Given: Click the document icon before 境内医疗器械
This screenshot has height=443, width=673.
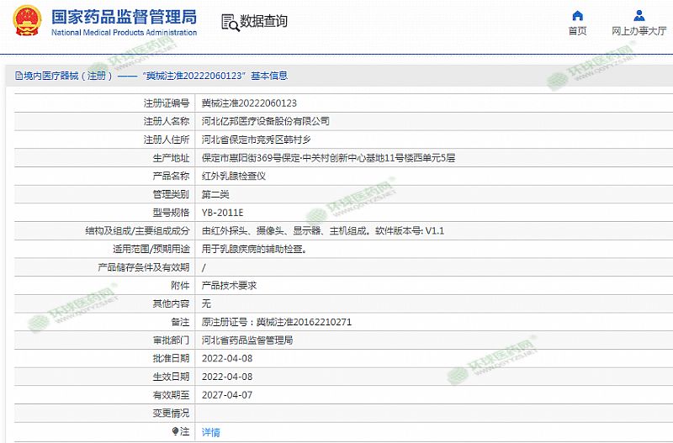Looking at the screenshot, I should pos(18,76).
